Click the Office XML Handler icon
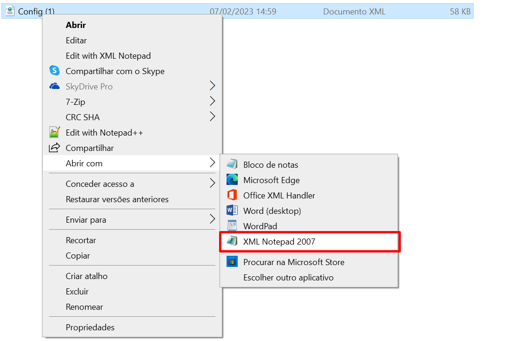 point(232,195)
